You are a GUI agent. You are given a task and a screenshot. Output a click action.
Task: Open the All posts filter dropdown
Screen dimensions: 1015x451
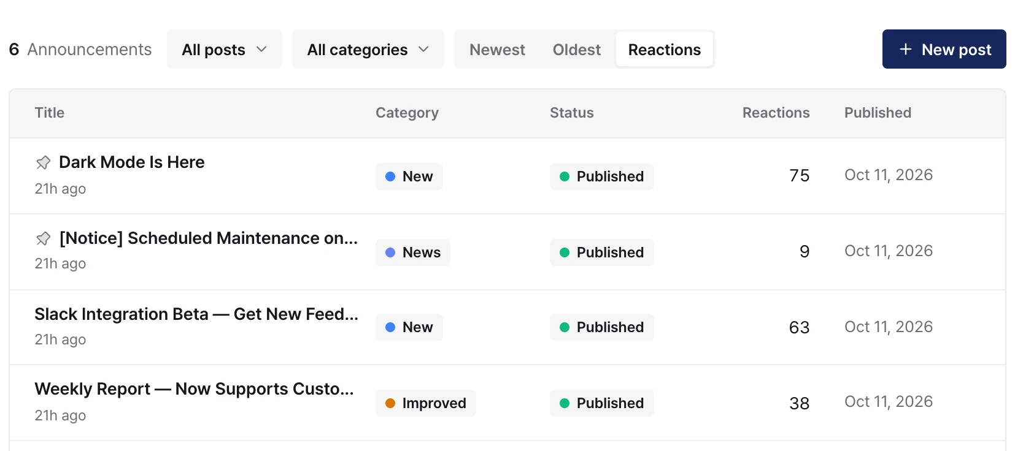225,49
